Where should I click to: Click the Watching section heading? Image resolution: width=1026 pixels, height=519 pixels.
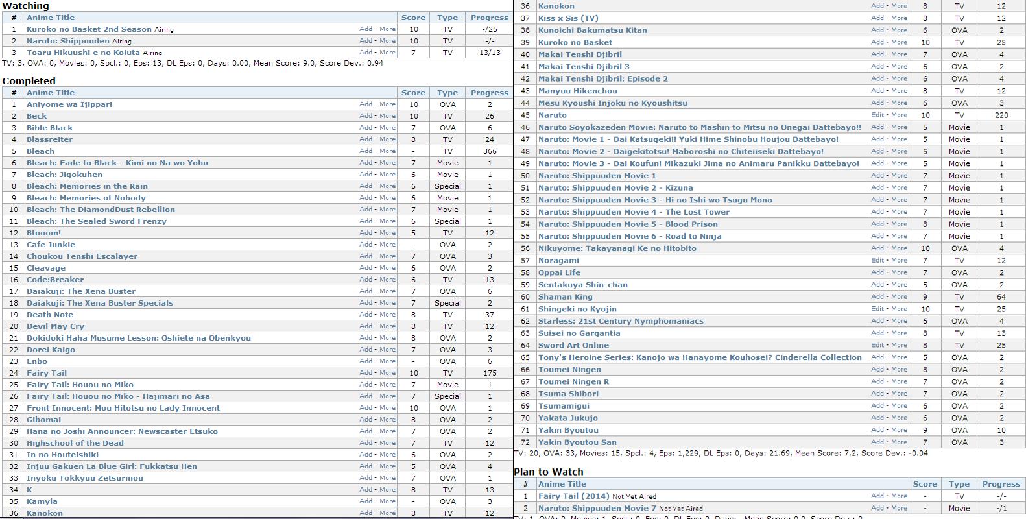click(25, 6)
